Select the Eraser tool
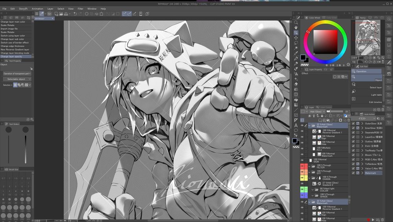Image resolution: width=393 pixels, height=222 pixels. (296, 84)
